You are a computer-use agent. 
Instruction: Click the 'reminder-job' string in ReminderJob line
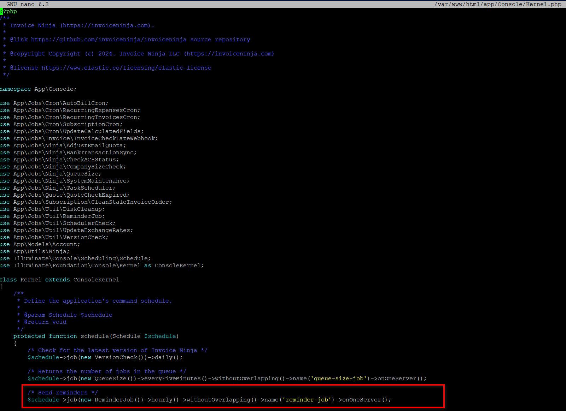pyautogui.click(x=307, y=400)
